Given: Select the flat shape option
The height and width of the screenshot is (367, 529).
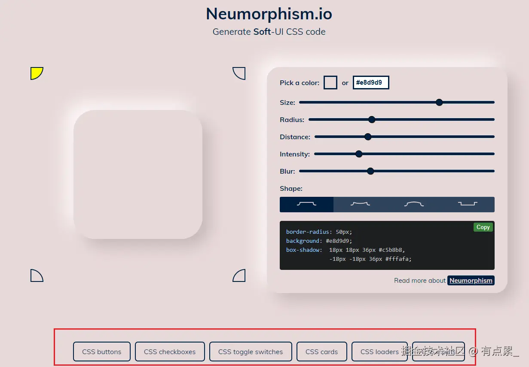Looking at the screenshot, I should click(x=306, y=205).
